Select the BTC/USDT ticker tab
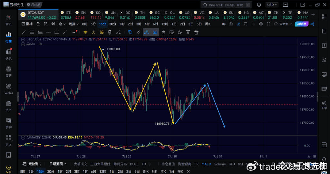The image size is (330, 174). pos(38,15)
